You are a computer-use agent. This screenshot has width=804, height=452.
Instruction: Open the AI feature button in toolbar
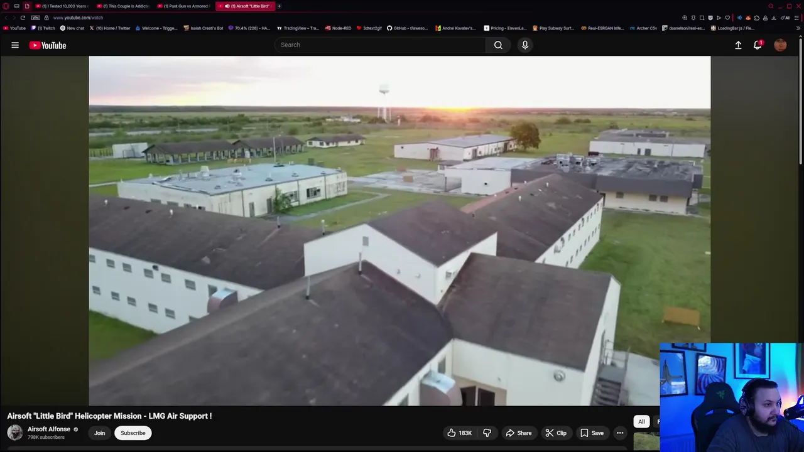785,18
